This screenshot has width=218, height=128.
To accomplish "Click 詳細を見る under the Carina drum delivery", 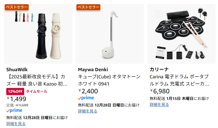I will 159,104.
